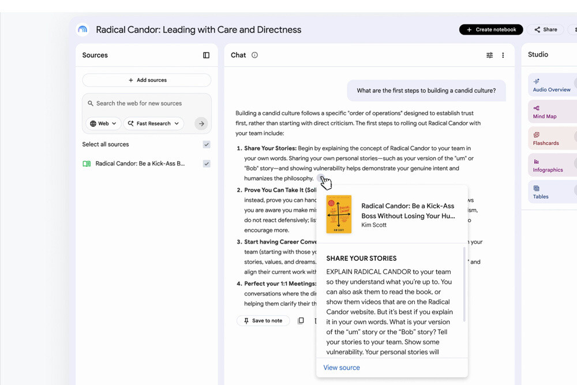This screenshot has height=385, width=577.
Task: Click the Tables icon
Action: point(537,188)
